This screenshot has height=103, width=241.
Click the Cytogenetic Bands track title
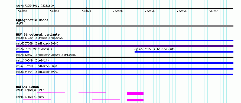click(32, 20)
